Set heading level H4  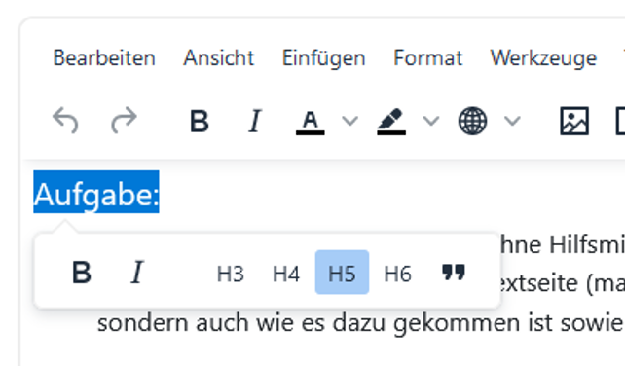[286, 273]
